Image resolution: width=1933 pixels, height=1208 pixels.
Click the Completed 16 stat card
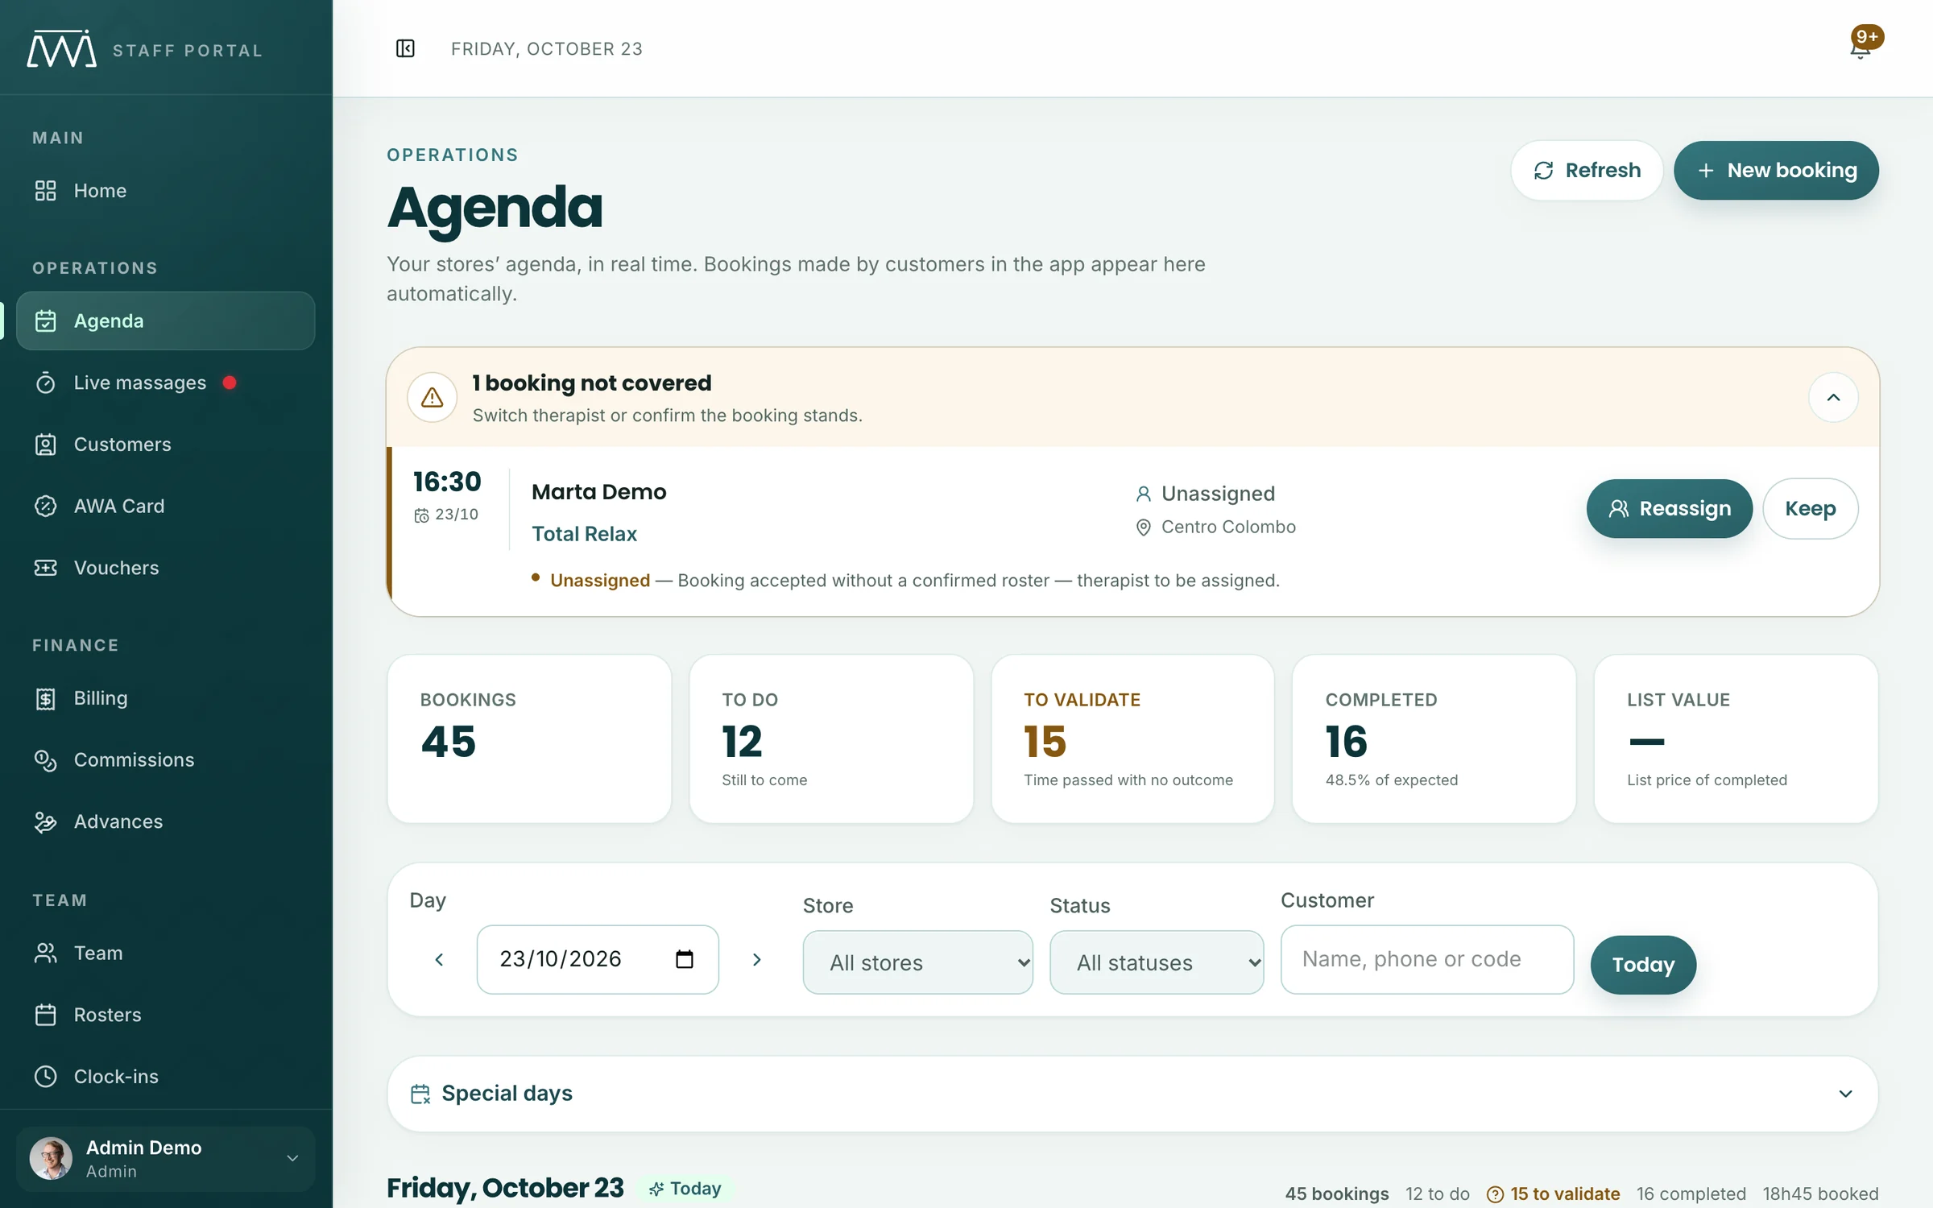coord(1434,738)
